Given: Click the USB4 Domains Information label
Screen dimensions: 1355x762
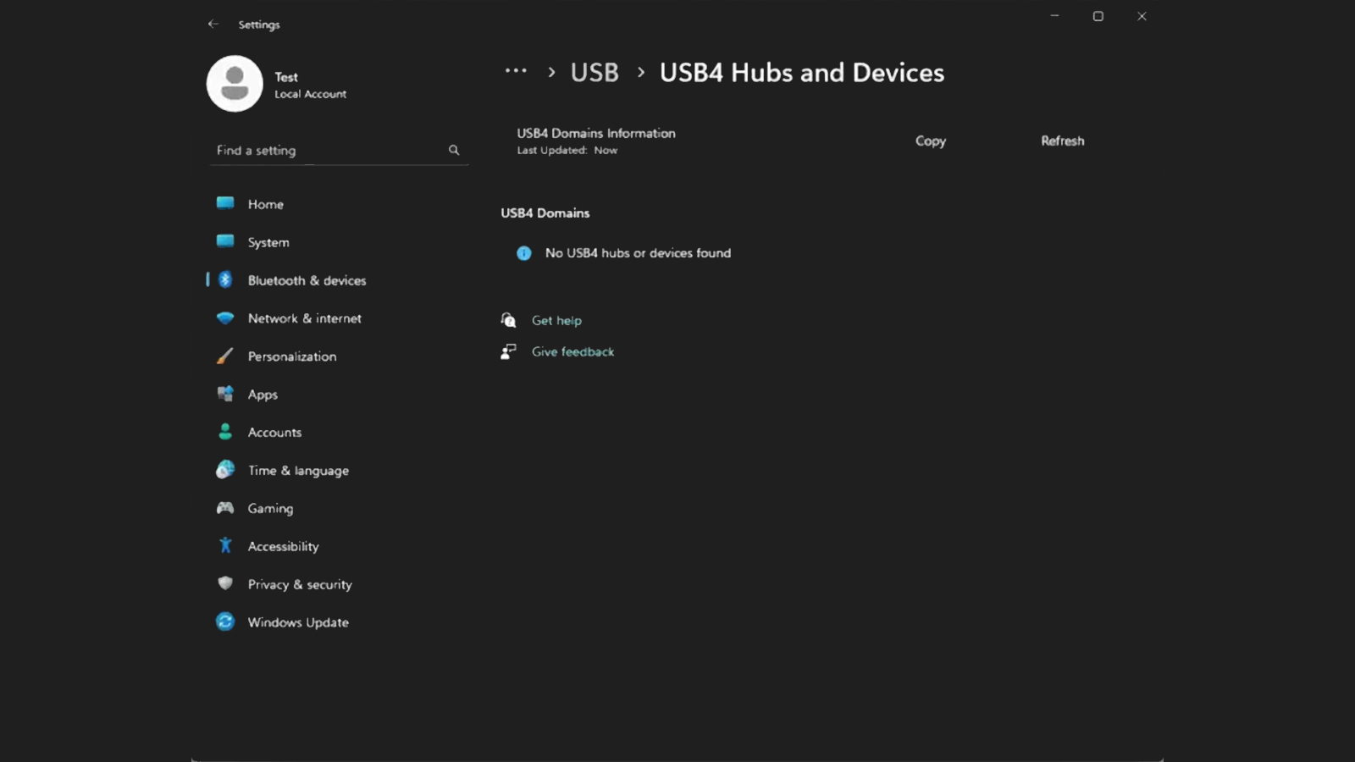Looking at the screenshot, I should coord(596,133).
